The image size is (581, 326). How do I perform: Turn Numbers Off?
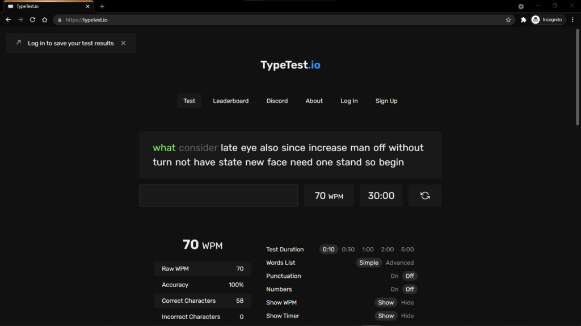tap(410, 289)
